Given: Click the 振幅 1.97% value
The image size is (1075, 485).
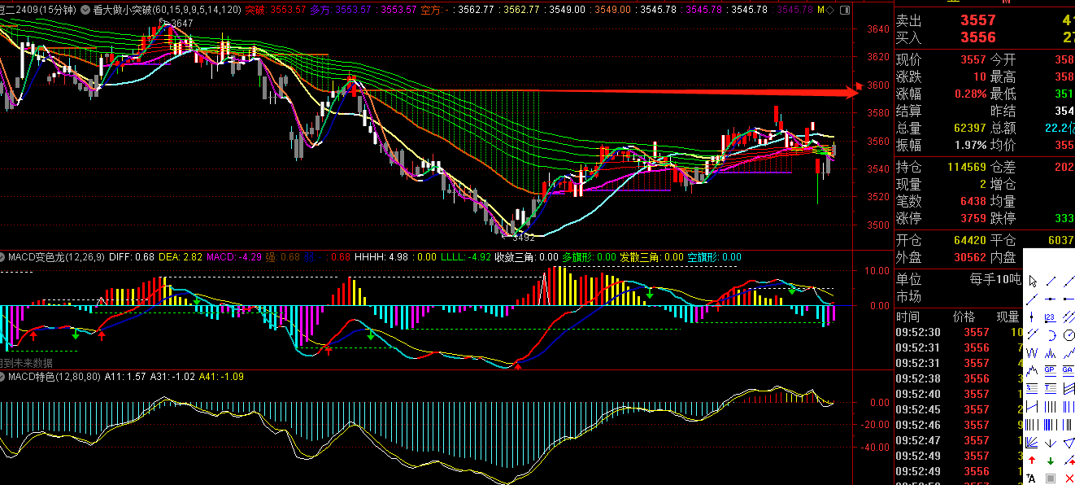Looking at the screenshot, I should 970,145.
